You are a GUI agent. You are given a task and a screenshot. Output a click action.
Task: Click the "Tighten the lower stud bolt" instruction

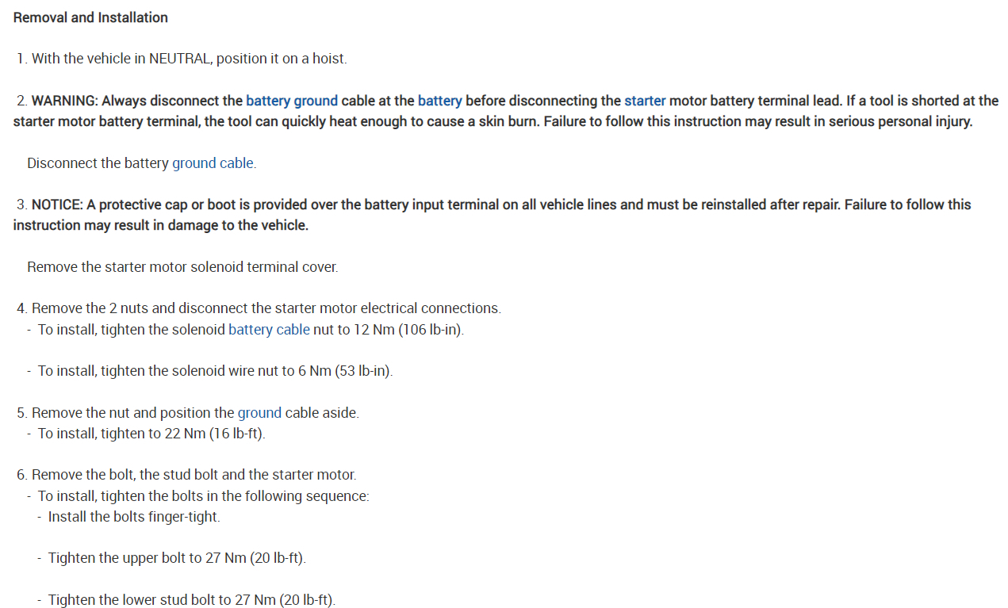click(191, 600)
